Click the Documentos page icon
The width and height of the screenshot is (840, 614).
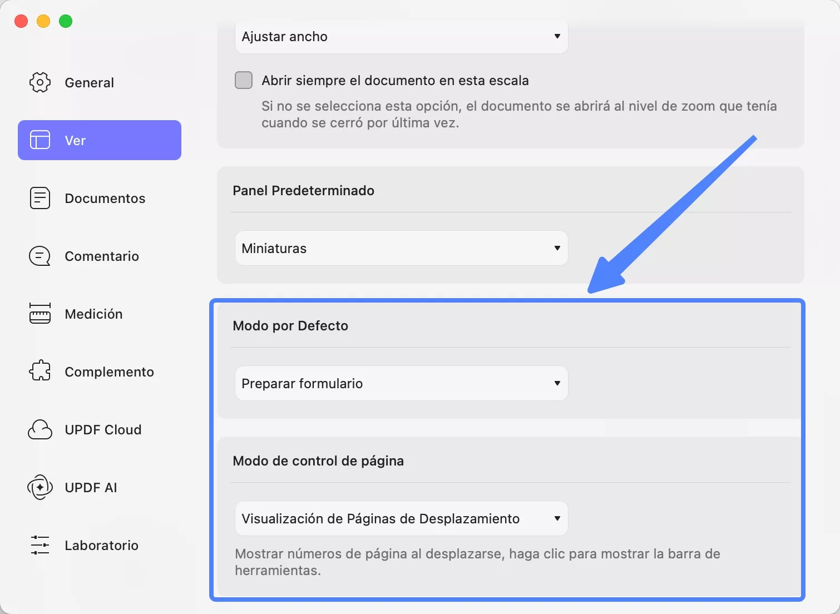click(40, 198)
